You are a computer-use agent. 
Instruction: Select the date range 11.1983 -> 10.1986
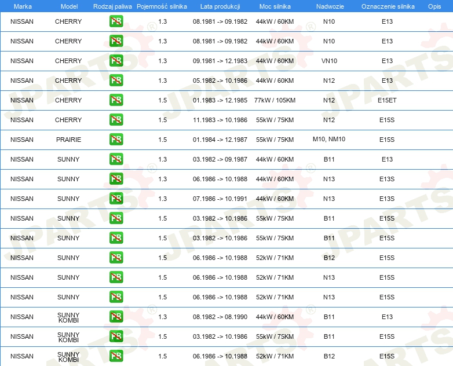(x=220, y=120)
